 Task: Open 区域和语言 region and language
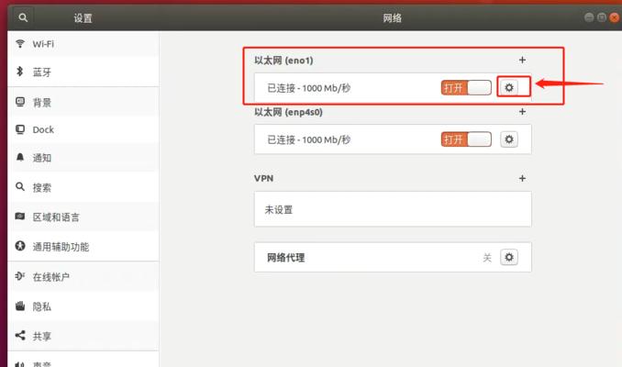[x=83, y=217]
